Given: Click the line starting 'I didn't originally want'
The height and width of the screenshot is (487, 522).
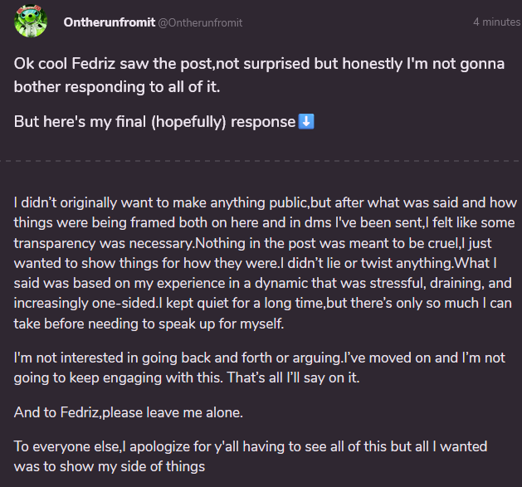Looking at the screenshot, I should pos(266,202).
